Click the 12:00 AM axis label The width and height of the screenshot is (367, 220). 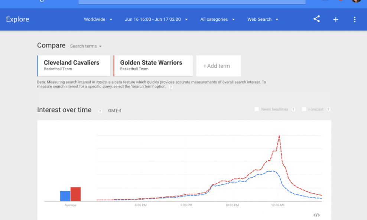278,205
